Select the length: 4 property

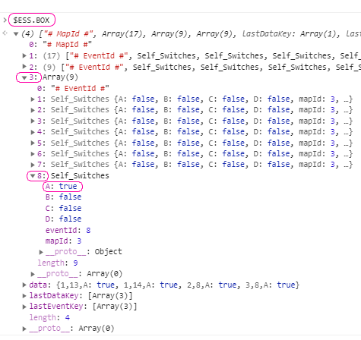point(49,317)
